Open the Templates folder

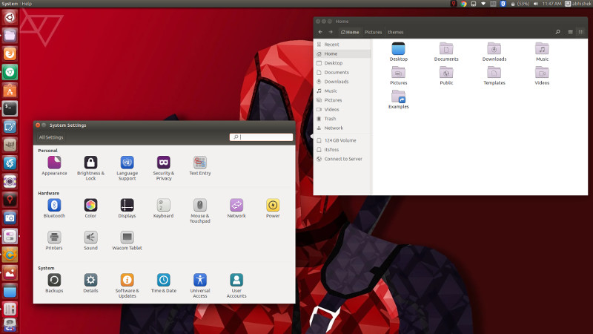click(494, 76)
